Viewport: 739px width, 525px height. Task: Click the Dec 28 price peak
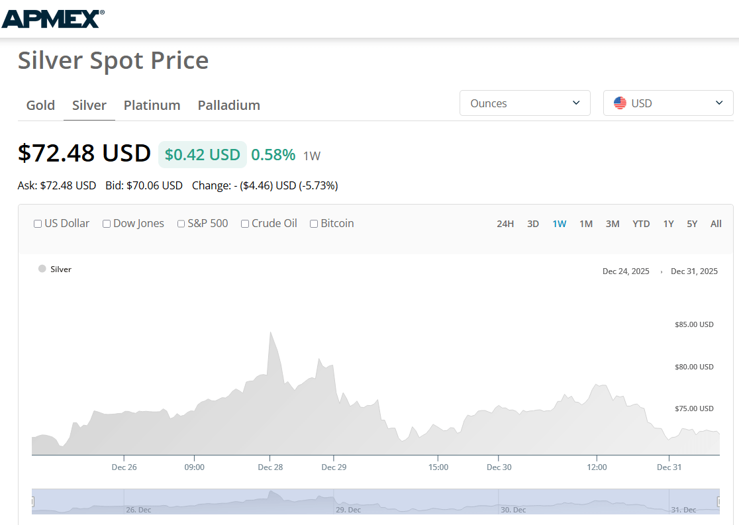pyautogui.click(x=270, y=332)
